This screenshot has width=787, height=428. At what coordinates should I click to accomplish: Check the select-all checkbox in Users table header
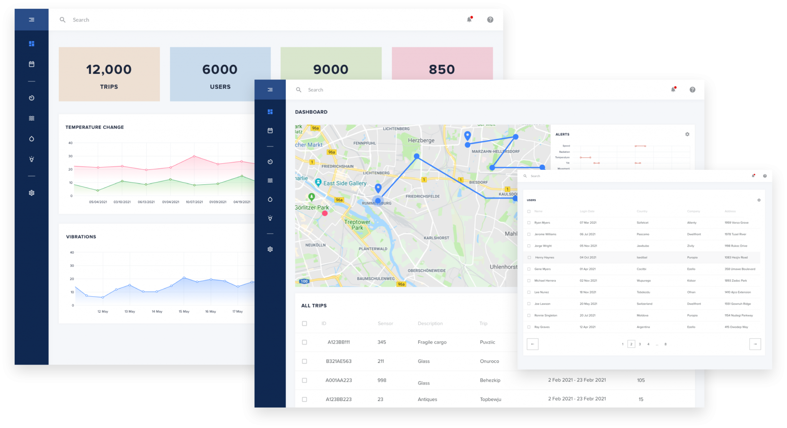point(529,211)
